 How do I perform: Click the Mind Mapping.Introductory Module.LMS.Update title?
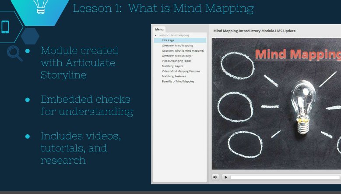pos(254,31)
